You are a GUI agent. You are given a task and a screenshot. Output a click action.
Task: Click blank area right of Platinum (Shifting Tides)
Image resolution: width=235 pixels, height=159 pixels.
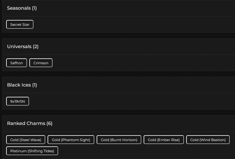[x=132, y=151]
